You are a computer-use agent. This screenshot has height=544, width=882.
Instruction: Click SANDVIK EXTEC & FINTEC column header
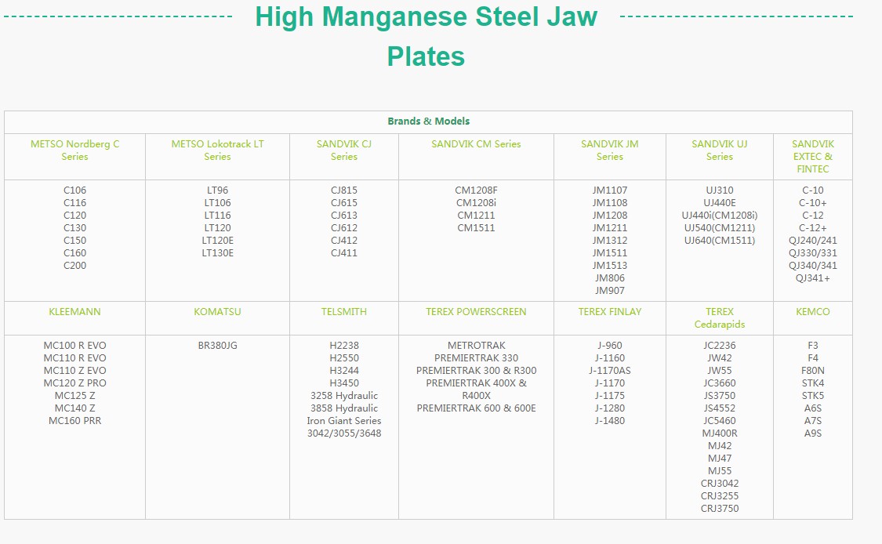(813, 157)
